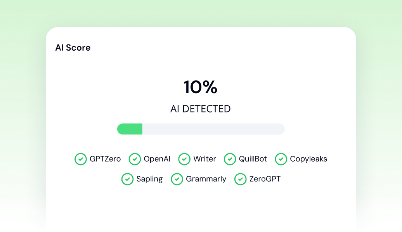402x232 pixels.
Task: Select the Writer detector label
Action: pos(204,159)
